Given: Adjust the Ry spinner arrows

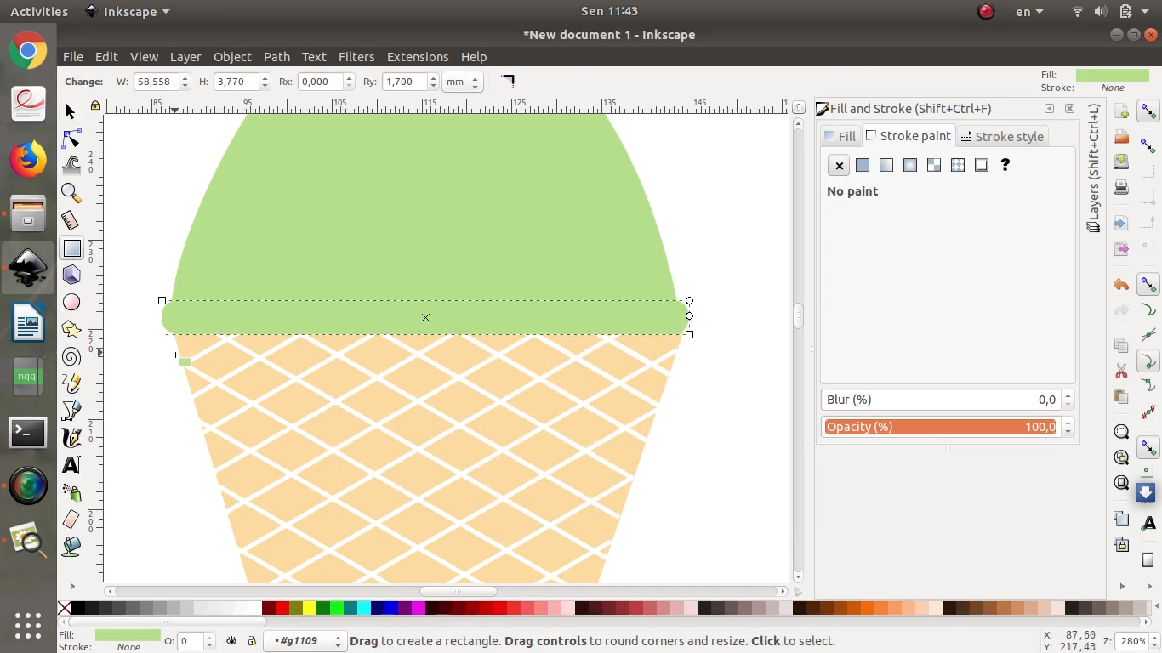Looking at the screenshot, I should (x=433, y=82).
